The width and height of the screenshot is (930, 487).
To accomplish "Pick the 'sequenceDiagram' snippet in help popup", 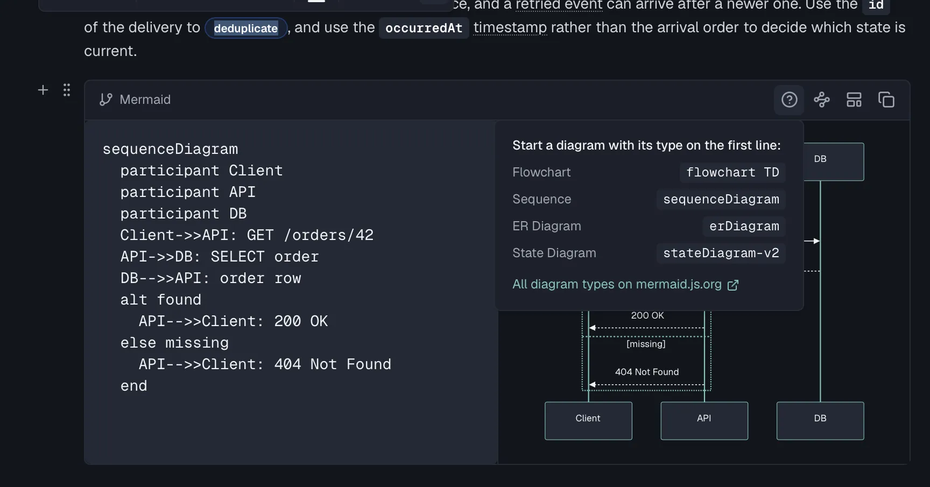I will 721,199.
